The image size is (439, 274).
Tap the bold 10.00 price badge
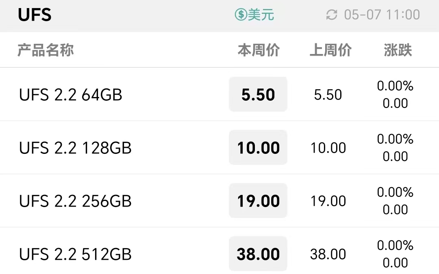[x=258, y=147]
